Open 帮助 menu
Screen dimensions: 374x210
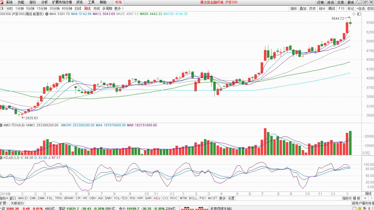tap(103, 2)
